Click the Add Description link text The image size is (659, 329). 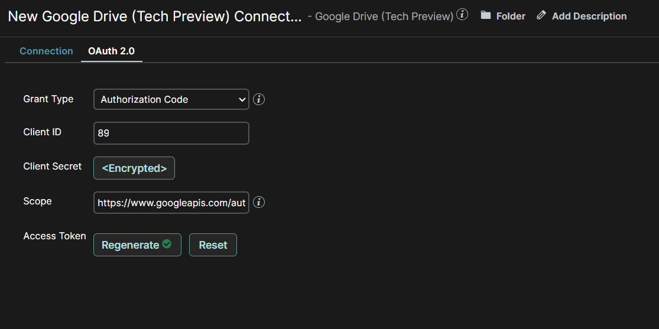click(x=589, y=16)
